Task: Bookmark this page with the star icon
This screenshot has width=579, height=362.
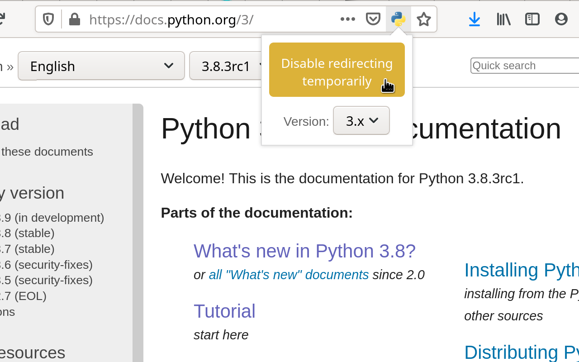Action: click(x=424, y=19)
